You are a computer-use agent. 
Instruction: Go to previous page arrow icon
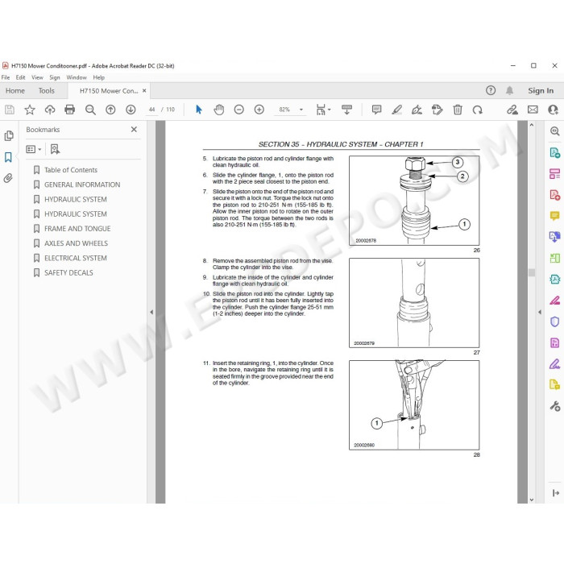point(110,110)
